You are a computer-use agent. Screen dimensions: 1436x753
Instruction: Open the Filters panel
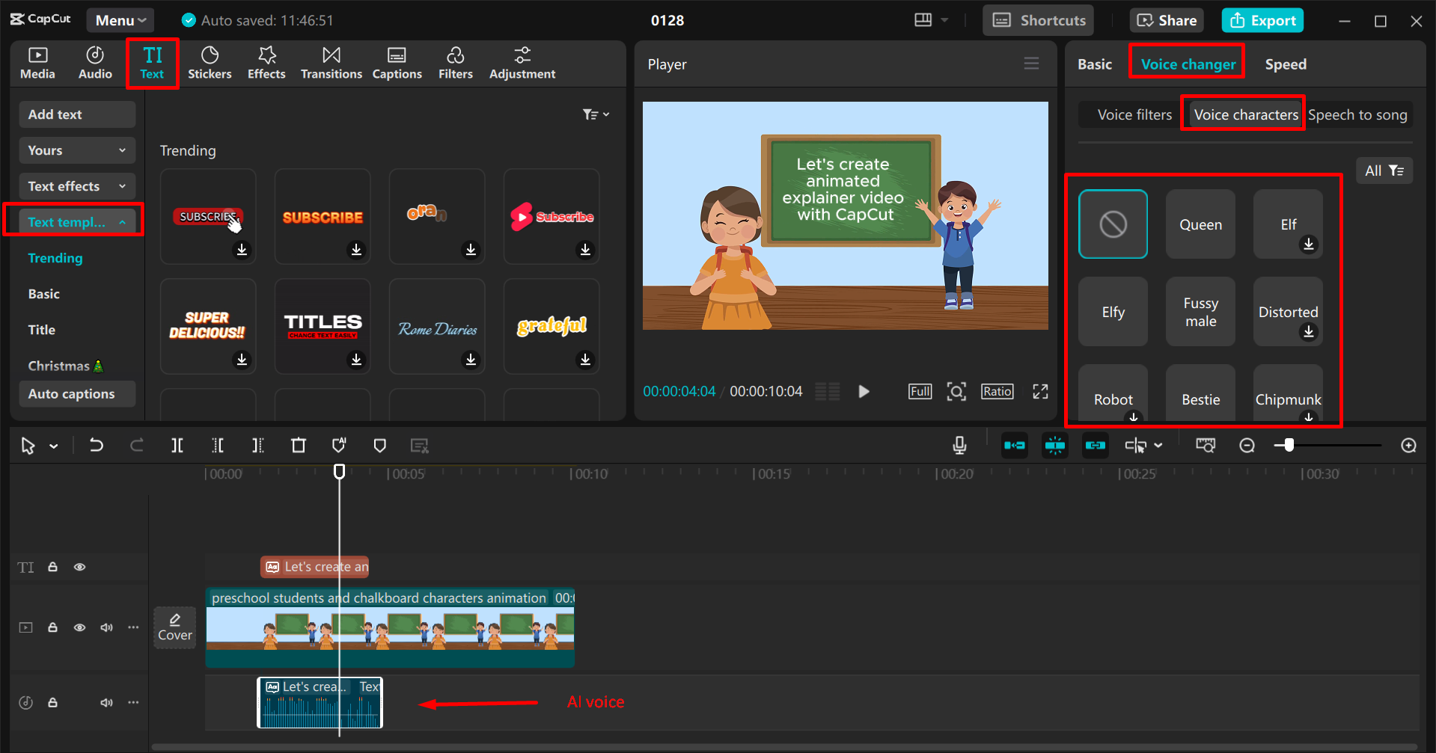pos(456,63)
